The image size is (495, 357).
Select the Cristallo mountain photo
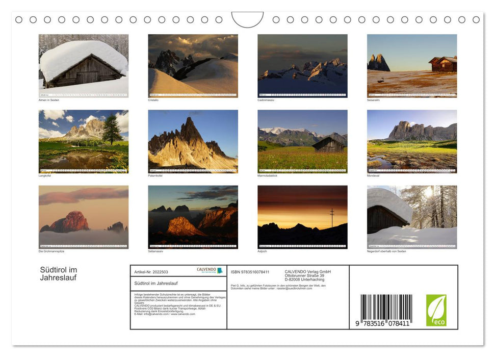[x=193, y=66]
